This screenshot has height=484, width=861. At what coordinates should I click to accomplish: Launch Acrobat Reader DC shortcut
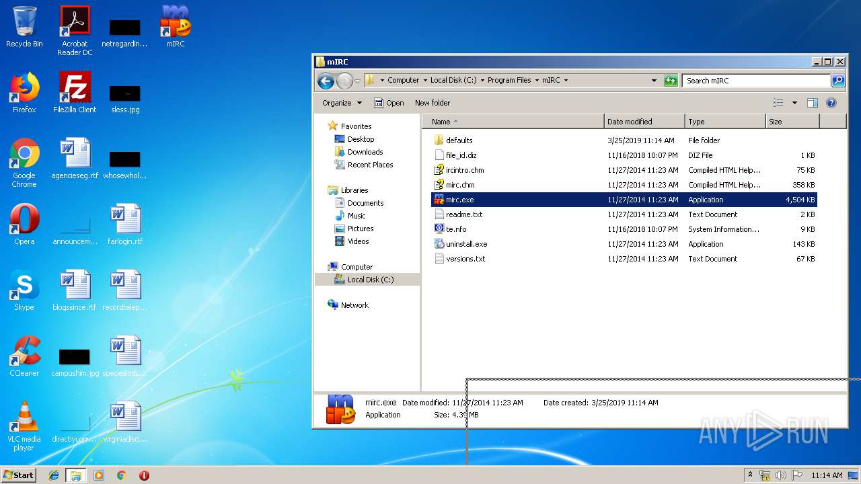75,31
